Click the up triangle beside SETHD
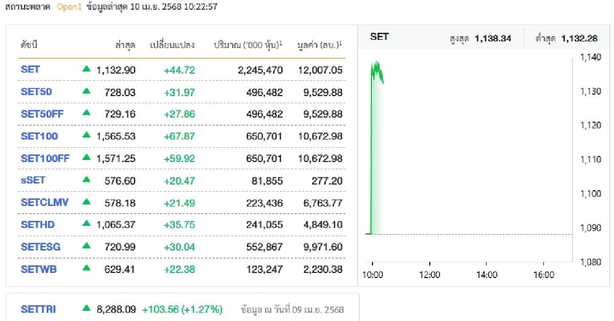614x321 pixels. point(86,224)
